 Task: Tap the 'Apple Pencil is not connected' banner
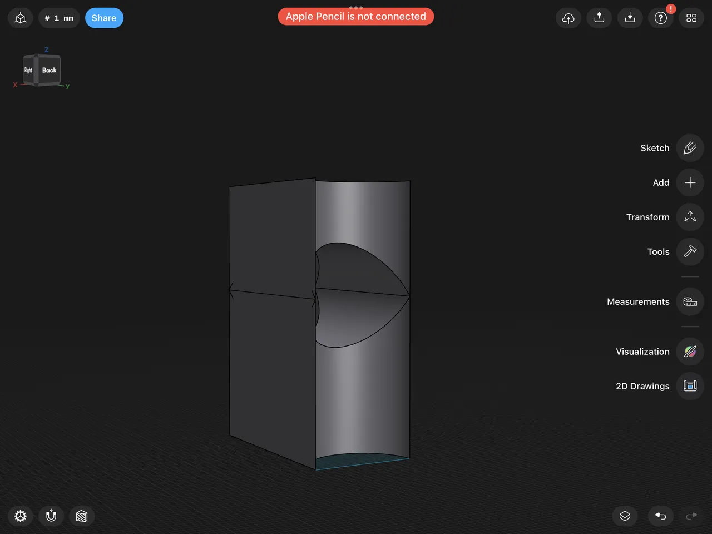click(356, 17)
